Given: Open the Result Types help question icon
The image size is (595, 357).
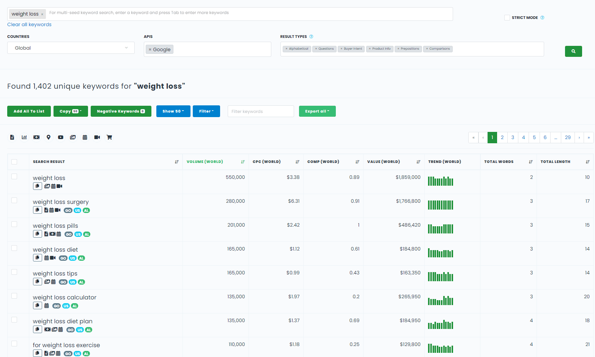Looking at the screenshot, I should tap(311, 36).
